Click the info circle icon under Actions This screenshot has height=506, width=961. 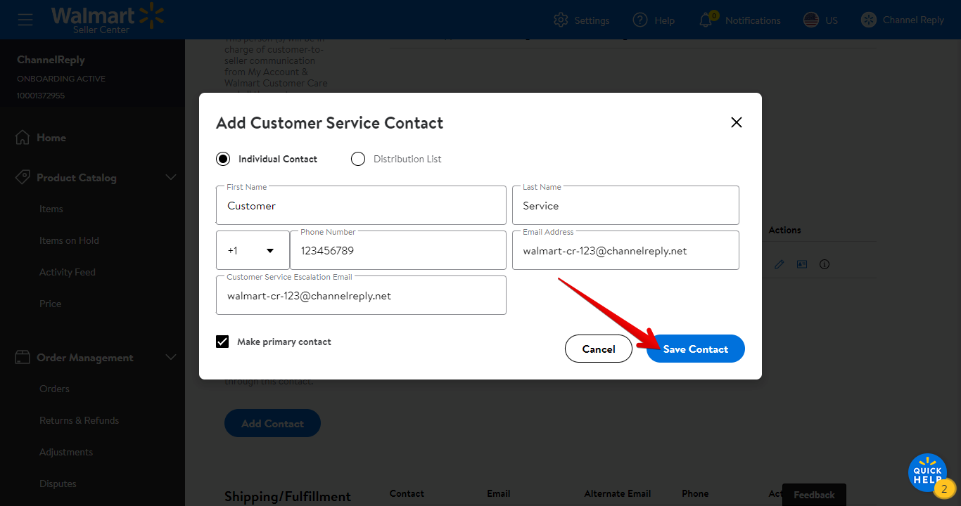825,264
